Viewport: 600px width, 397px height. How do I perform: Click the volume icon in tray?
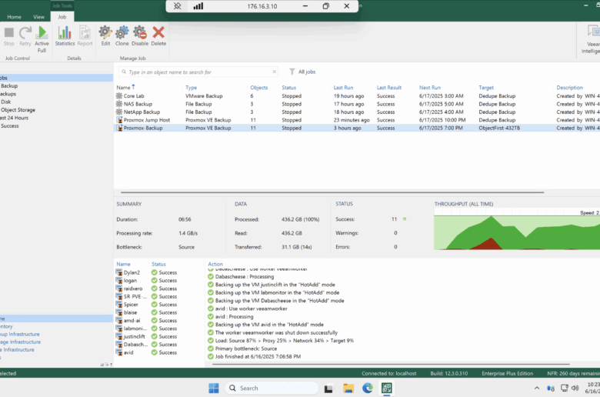(x=575, y=389)
